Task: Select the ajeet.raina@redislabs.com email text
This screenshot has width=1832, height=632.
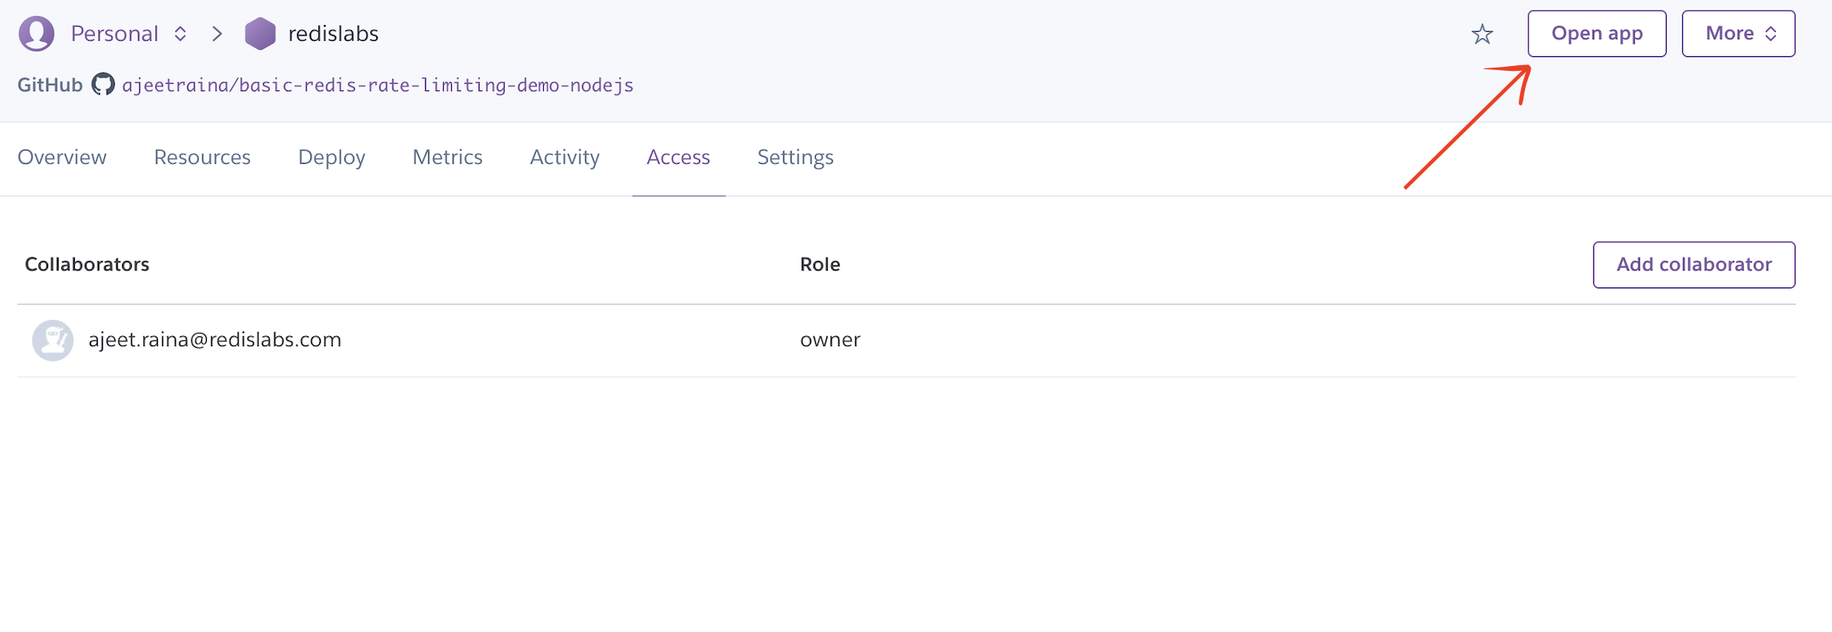Action: [215, 340]
